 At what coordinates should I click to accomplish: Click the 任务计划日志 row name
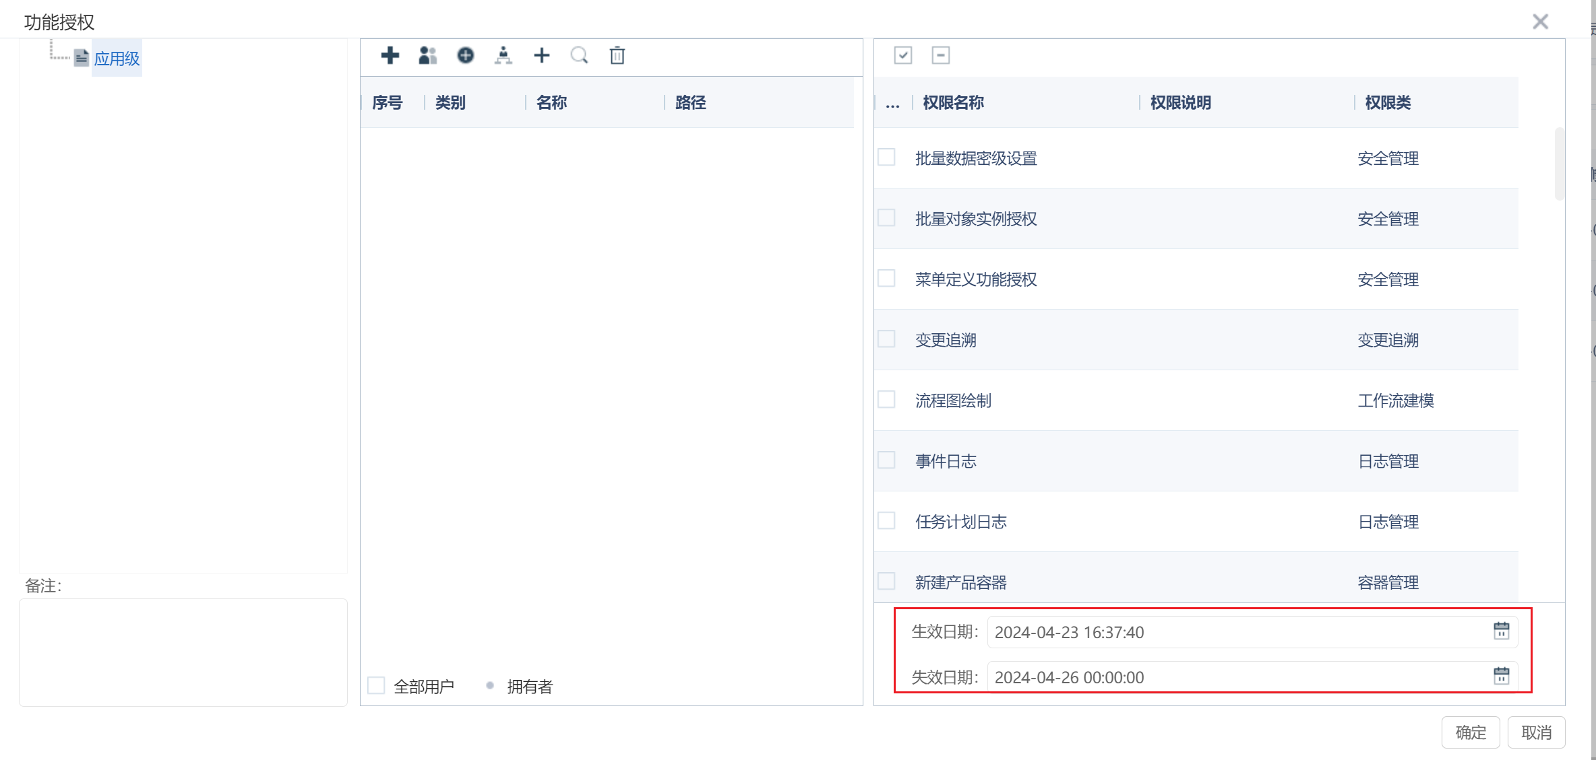[960, 522]
